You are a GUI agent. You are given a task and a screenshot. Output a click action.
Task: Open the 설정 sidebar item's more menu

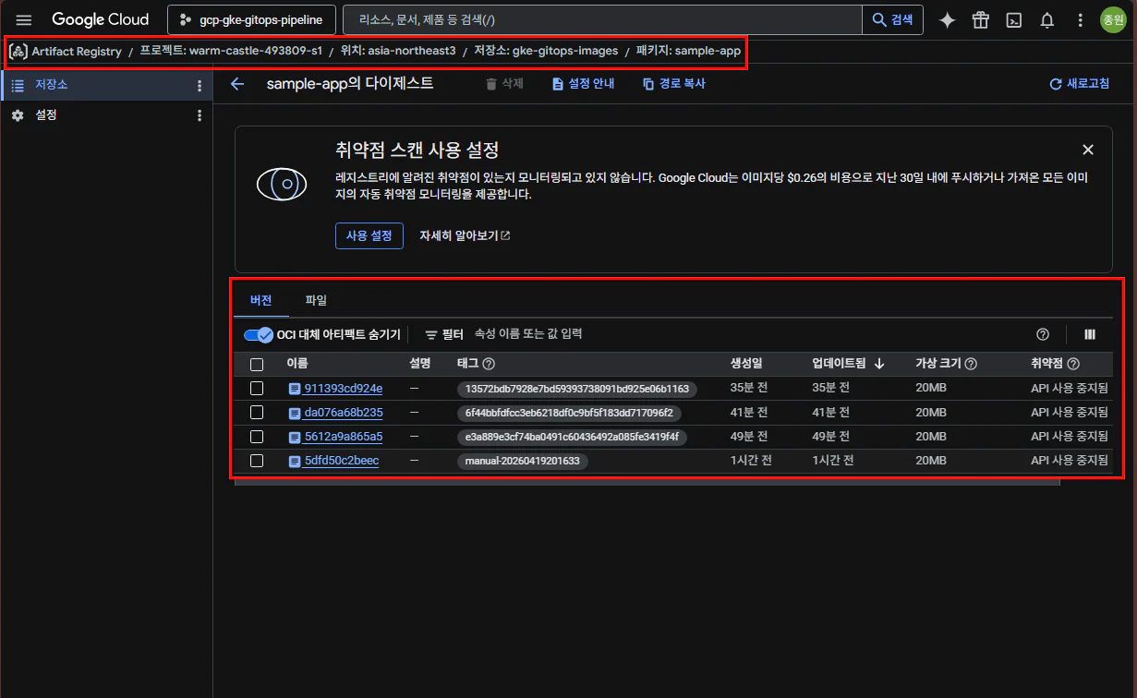[x=200, y=115]
